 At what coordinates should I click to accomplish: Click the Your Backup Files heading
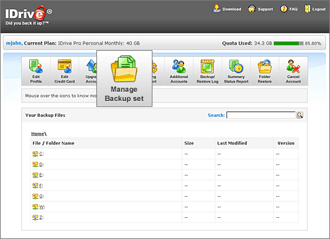point(45,115)
